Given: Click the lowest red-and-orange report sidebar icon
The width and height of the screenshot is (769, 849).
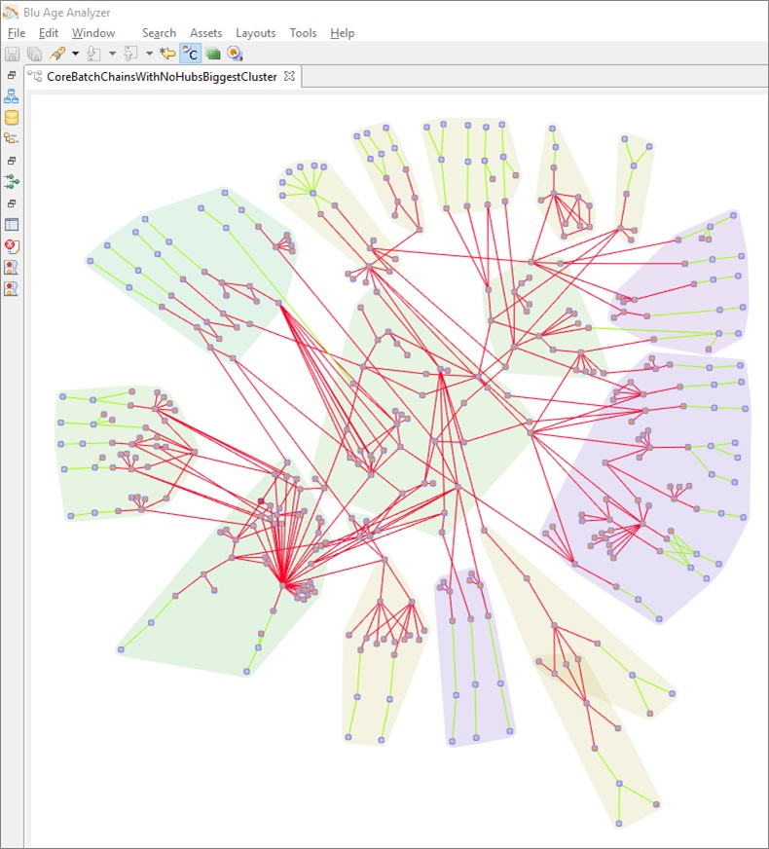Looking at the screenshot, I should [x=12, y=288].
